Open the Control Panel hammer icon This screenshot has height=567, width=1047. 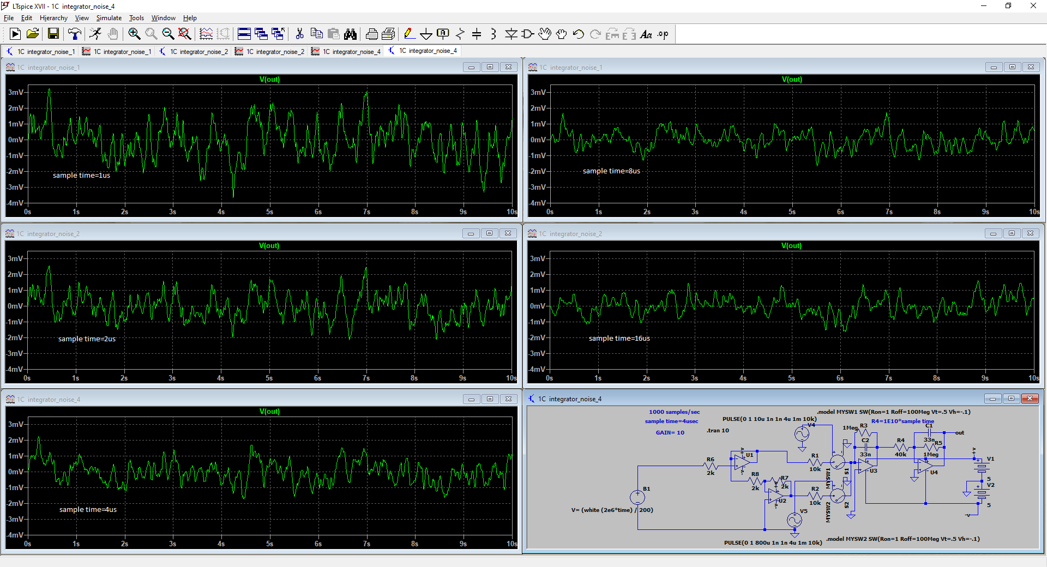tap(75, 34)
